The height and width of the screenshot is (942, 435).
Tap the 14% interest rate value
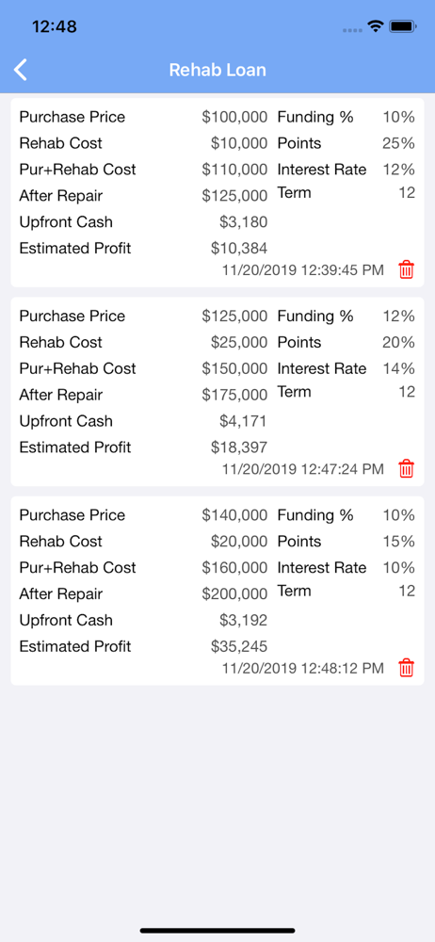click(399, 368)
